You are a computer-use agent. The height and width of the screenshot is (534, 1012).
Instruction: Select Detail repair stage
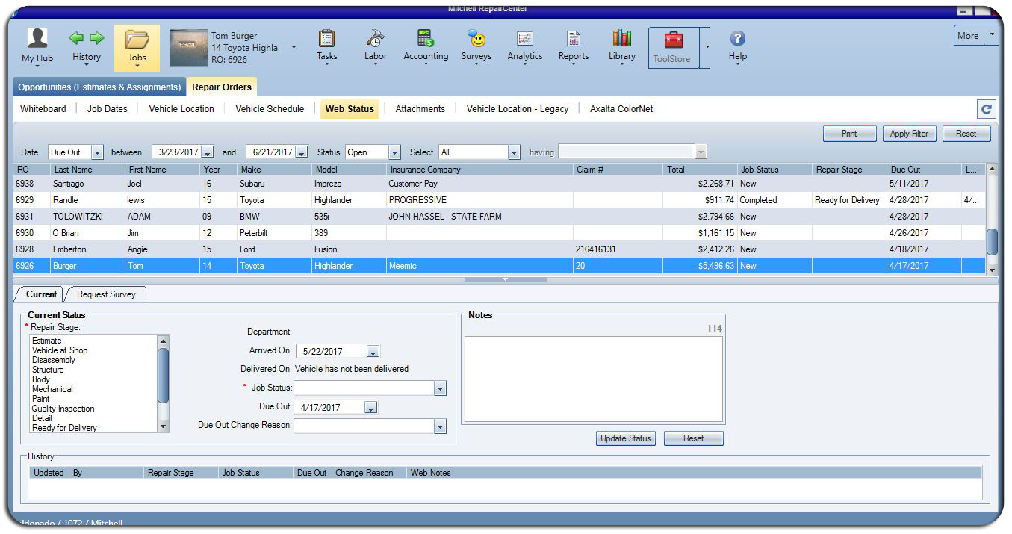(43, 418)
